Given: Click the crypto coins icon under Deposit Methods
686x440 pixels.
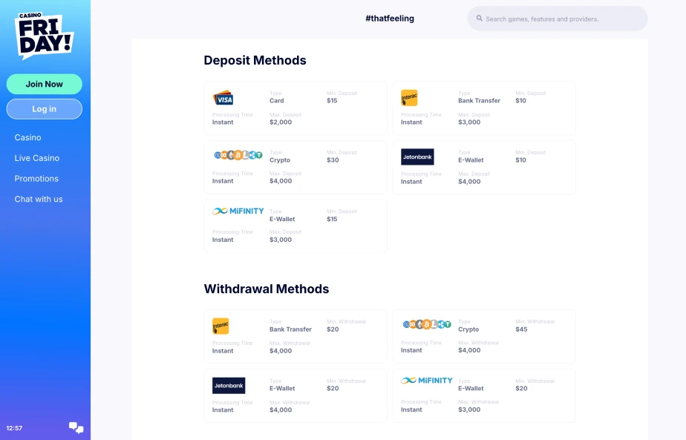Looking at the screenshot, I should (238, 155).
